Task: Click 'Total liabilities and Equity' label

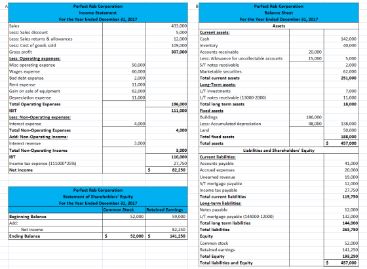Action: 226,263
